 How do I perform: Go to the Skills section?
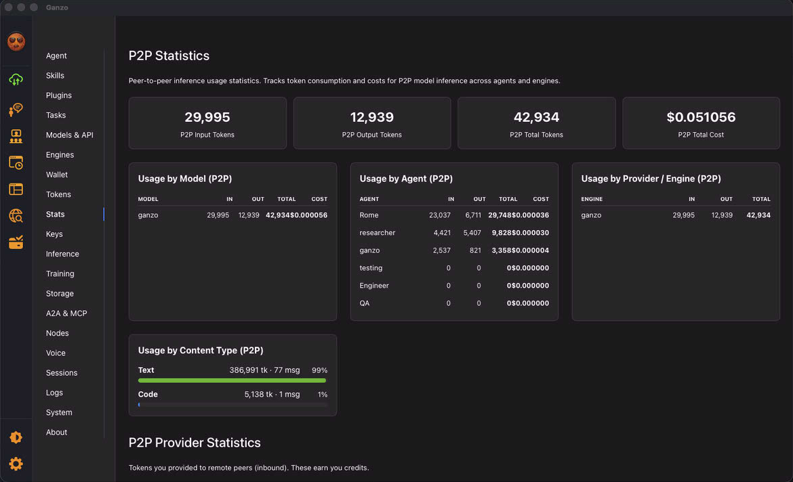55,75
